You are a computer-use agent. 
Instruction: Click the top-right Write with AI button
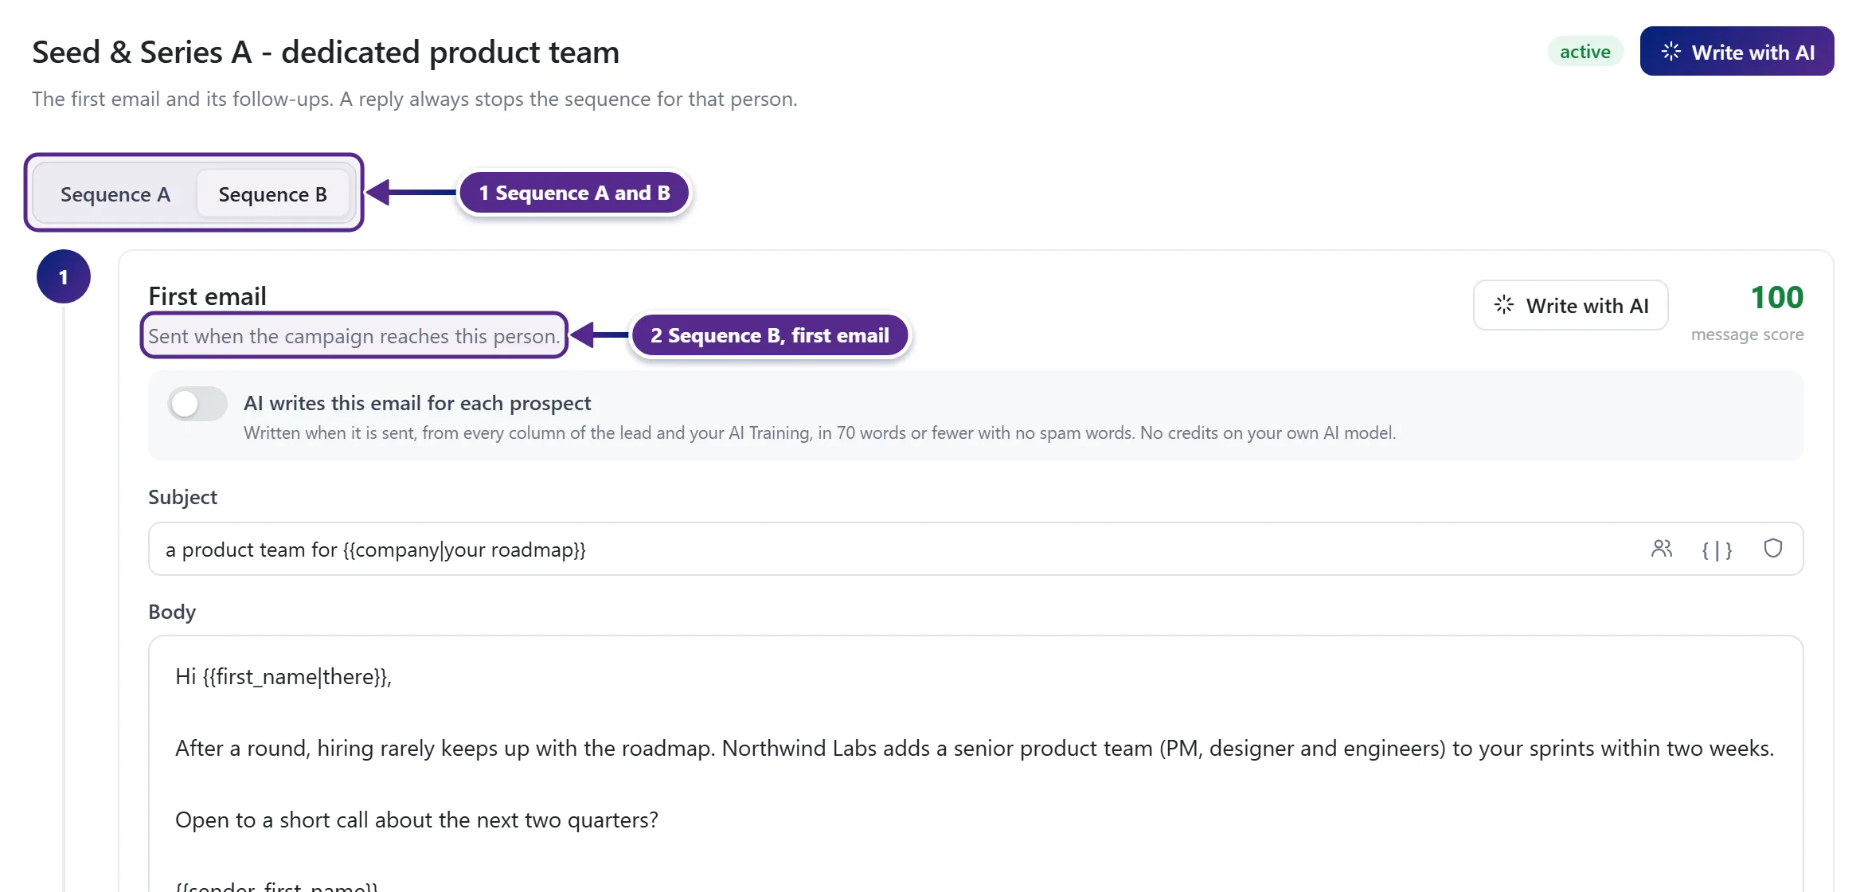click(x=1737, y=52)
